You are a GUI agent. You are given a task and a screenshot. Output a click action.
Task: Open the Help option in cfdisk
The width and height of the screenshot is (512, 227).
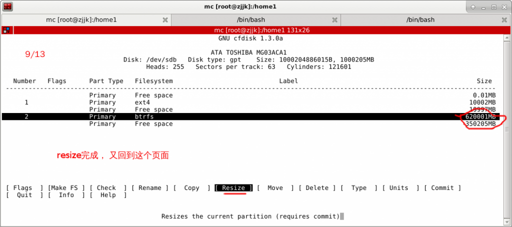click(107, 195)
